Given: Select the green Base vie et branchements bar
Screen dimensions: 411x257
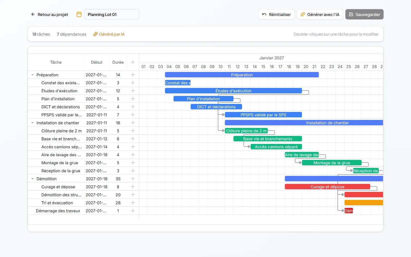Looking at the screenshot, I should [268, 139].
